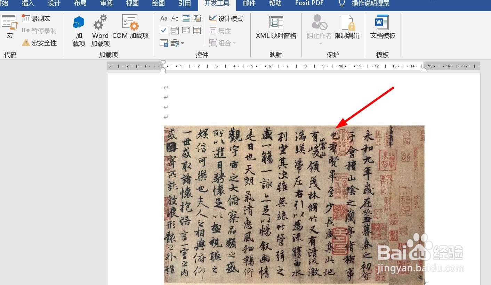Click the lightbulb Tell Me icon

(x=342, y=3)
